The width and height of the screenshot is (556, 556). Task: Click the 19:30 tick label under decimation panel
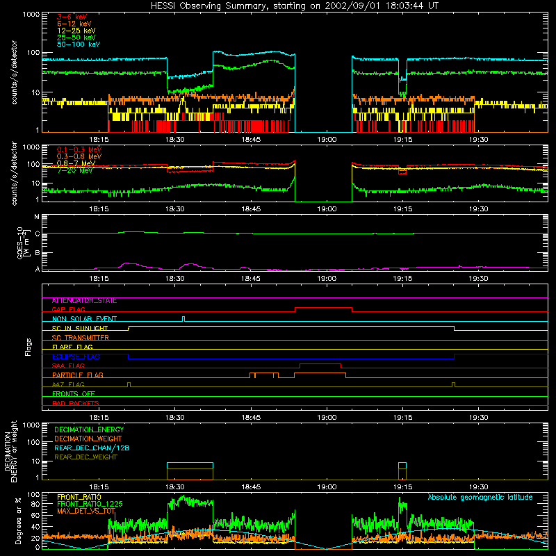(479, 487)
